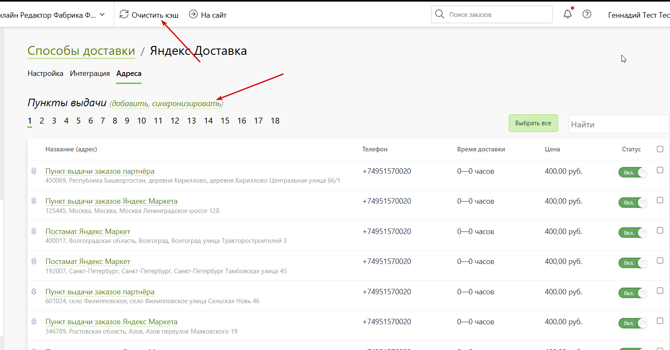Open Пункт выдачи заказов партнёра in Филипповское
This screenshot has height=350, width=670.
click(x=100, y=292)
